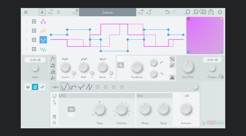Randomize settings with the single dice icon
The height and width of the screenshot is (136, 246).
(188, 12)
